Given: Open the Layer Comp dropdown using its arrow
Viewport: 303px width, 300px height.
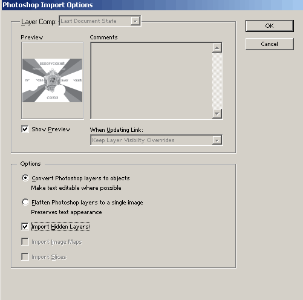Looking at the screenshot, I should tap(135, 21).
